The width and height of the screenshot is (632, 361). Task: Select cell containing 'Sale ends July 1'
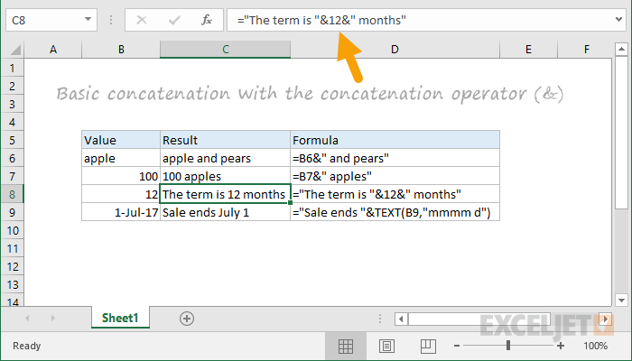point(225,212)
